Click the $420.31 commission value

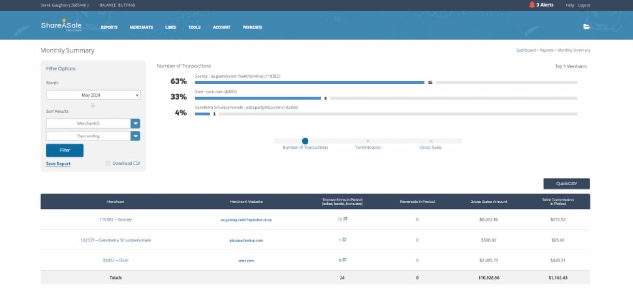[x=558, y=260]
